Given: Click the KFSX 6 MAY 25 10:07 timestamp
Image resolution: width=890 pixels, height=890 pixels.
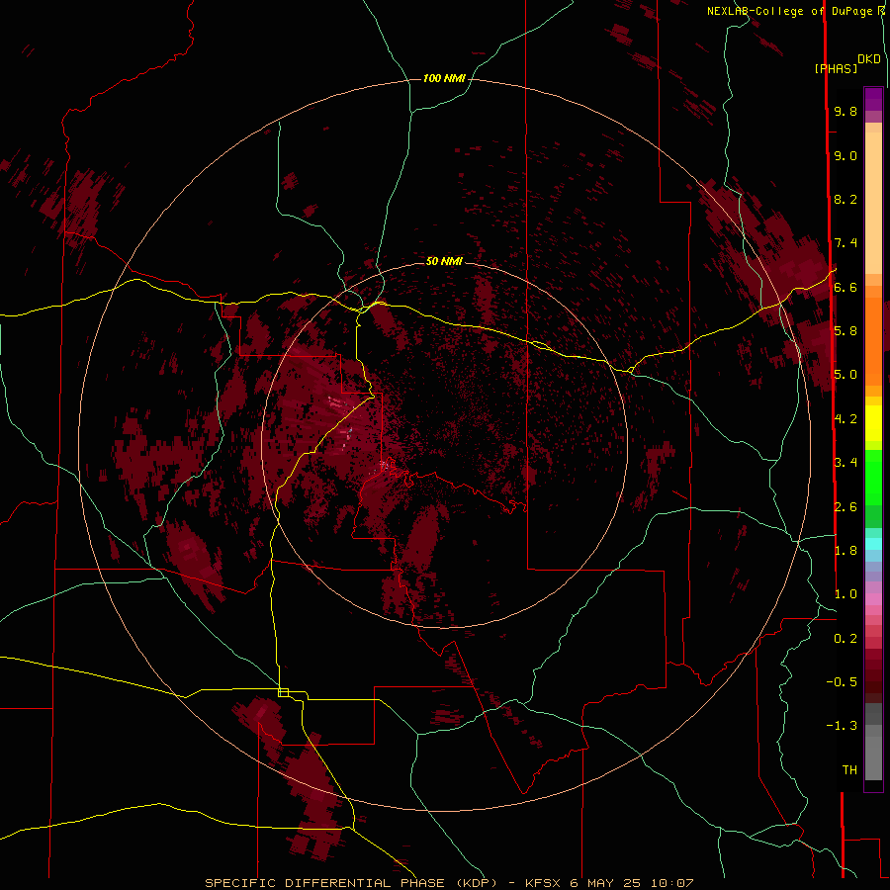Looking at the screenshot, I should [609, 883].
